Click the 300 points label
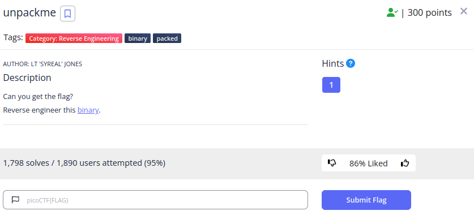 (x=430, y=12)
